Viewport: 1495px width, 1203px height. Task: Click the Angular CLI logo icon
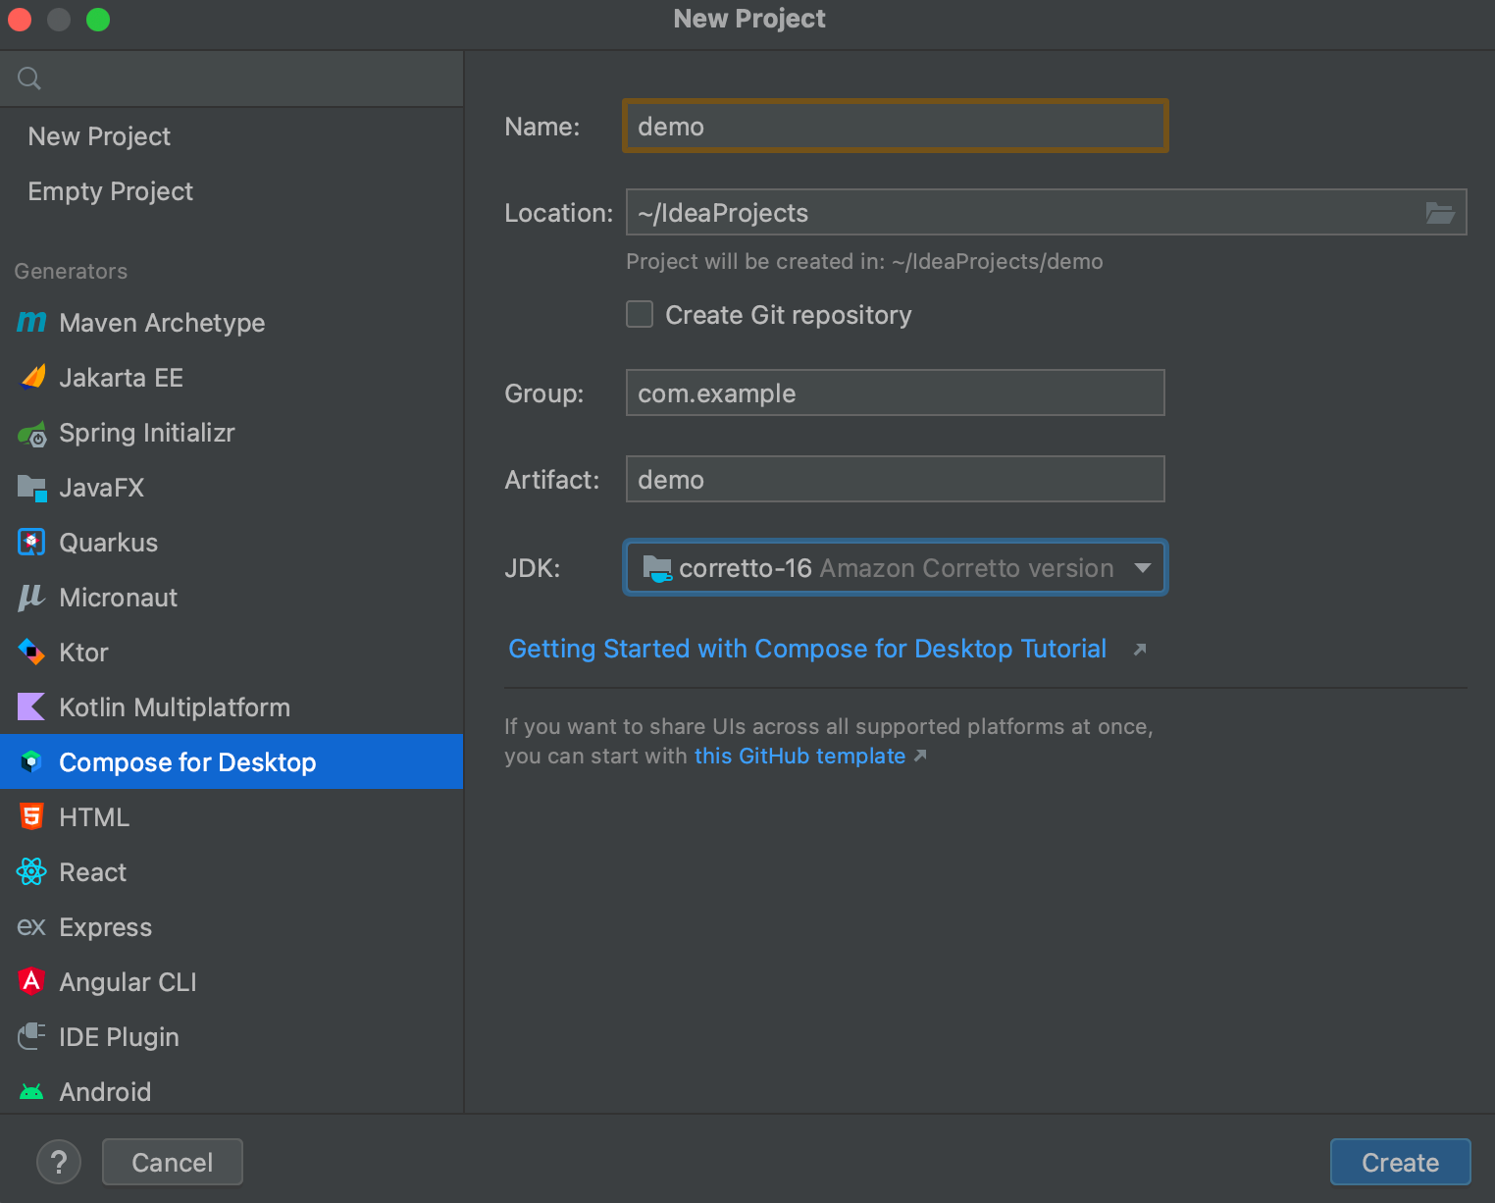coord(31,981)
